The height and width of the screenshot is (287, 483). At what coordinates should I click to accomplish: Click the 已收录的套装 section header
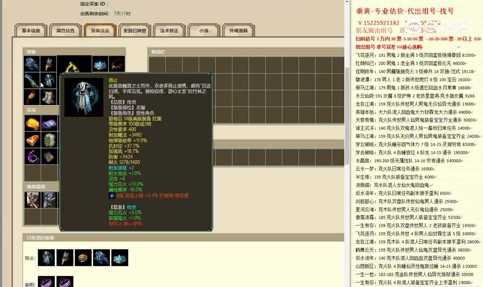coord(183,238)
